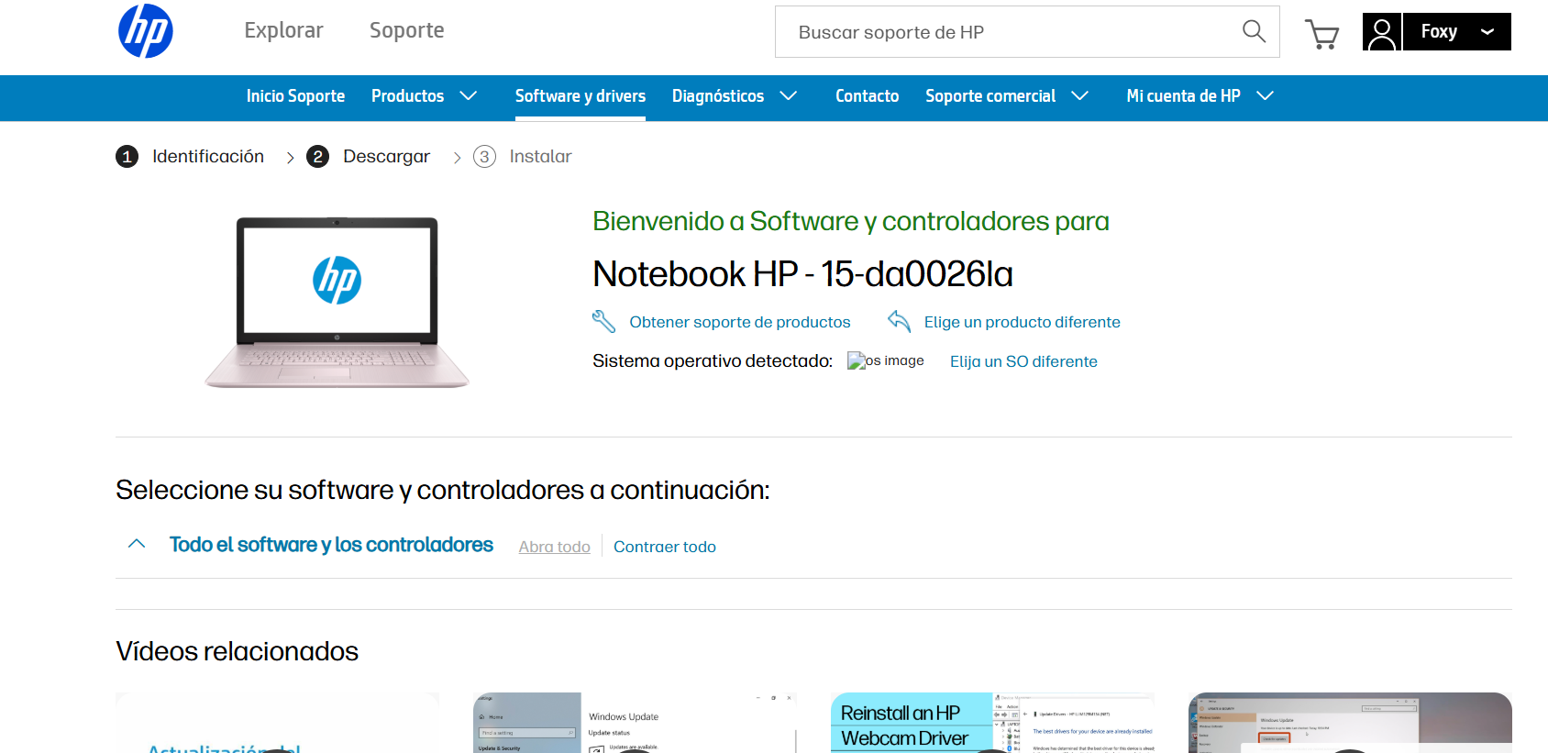Screen dimensions: 1548x753
Task: Click Elige un producto diferente link
Action: tap(1023, 322)
